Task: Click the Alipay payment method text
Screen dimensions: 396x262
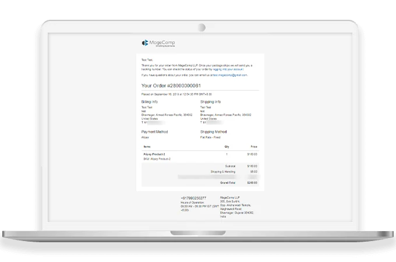Action: point(146,139)
